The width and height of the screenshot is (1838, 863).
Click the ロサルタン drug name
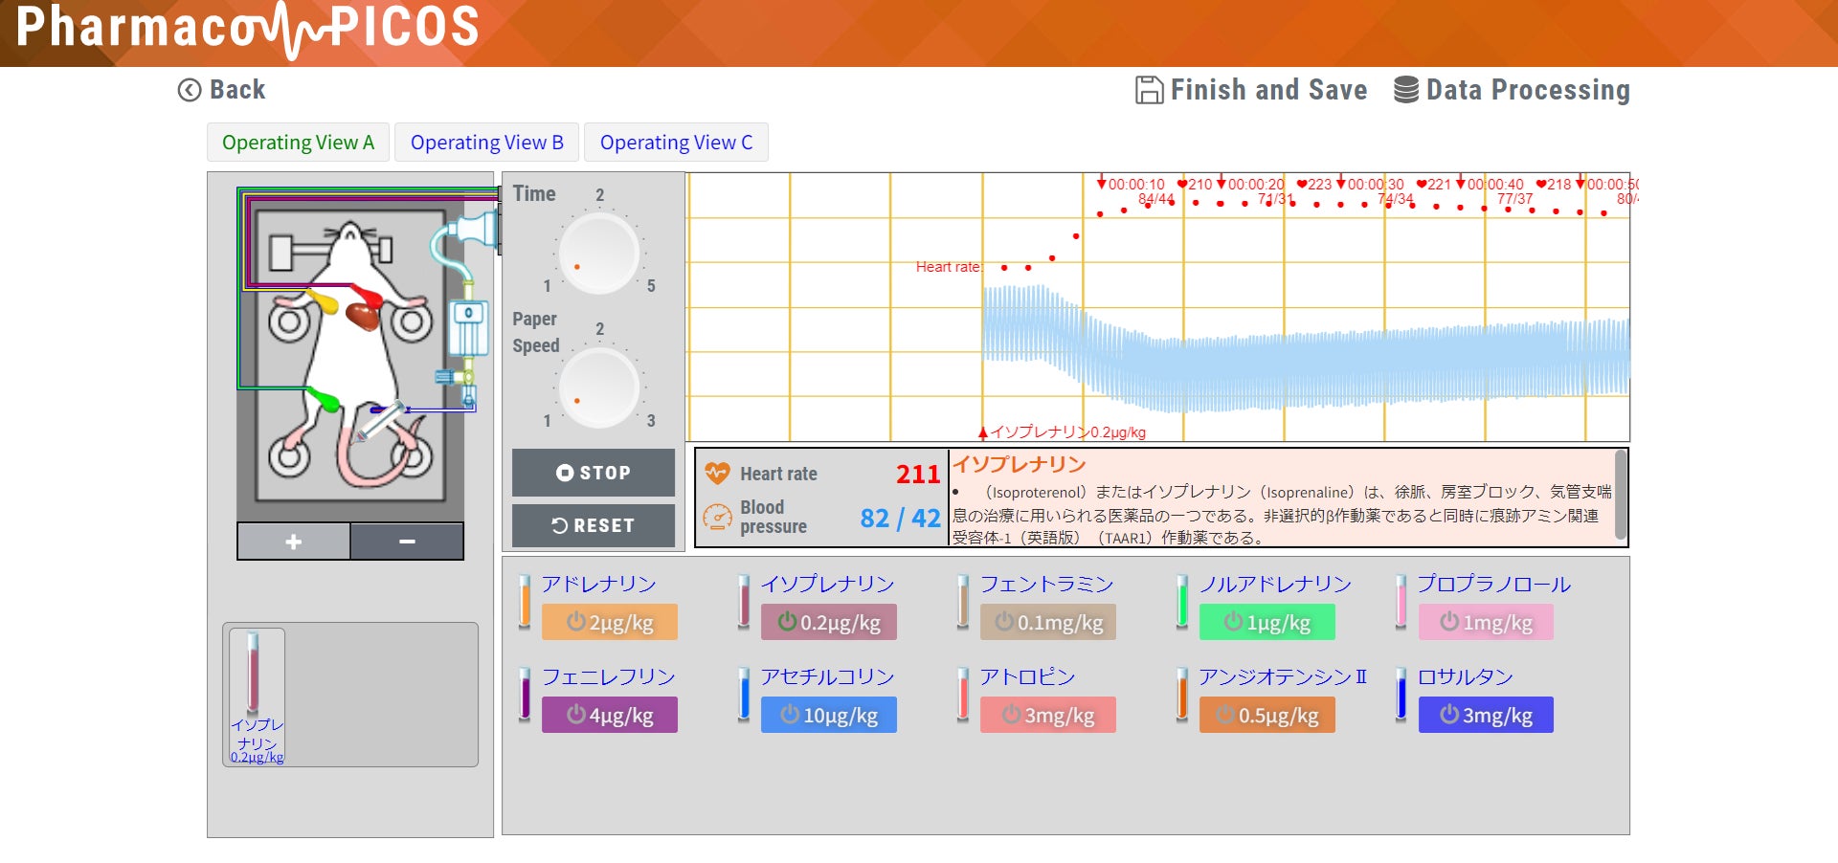1466,676
